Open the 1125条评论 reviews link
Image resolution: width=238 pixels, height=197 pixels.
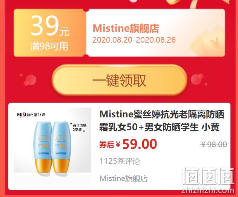(120, 161)
